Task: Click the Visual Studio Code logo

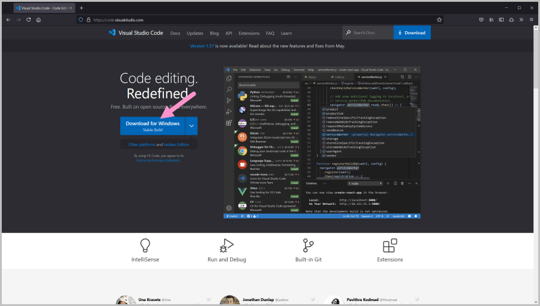Action: coord(136,33)
